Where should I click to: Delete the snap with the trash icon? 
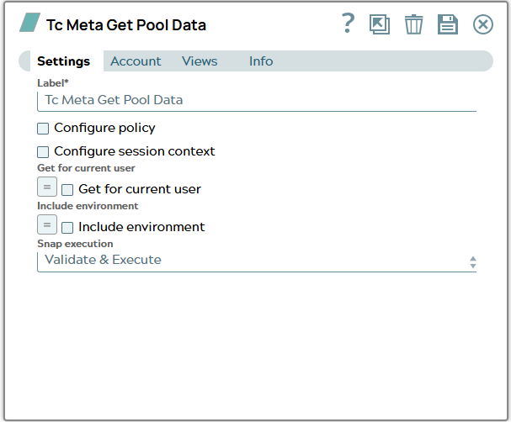413,24
